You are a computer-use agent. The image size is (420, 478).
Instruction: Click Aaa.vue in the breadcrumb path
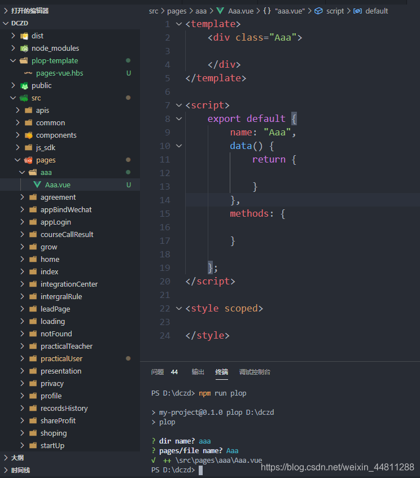coord(241,11)
